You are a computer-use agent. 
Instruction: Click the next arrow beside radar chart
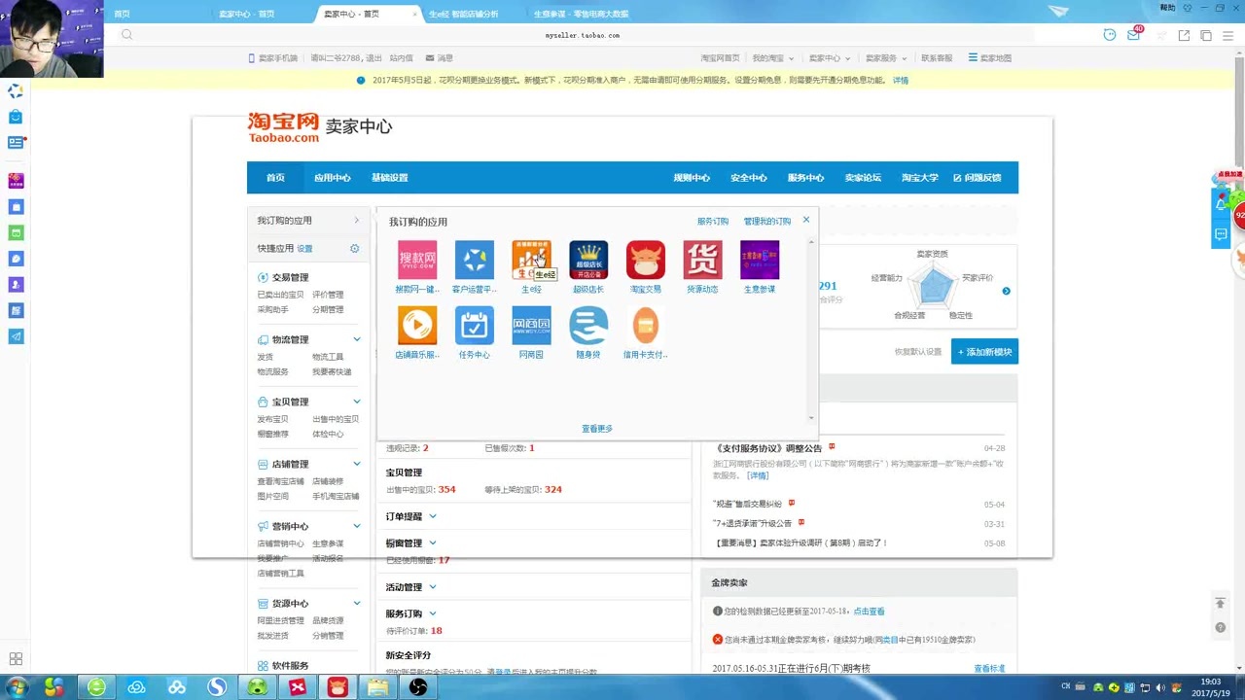tap(1006, 291)
